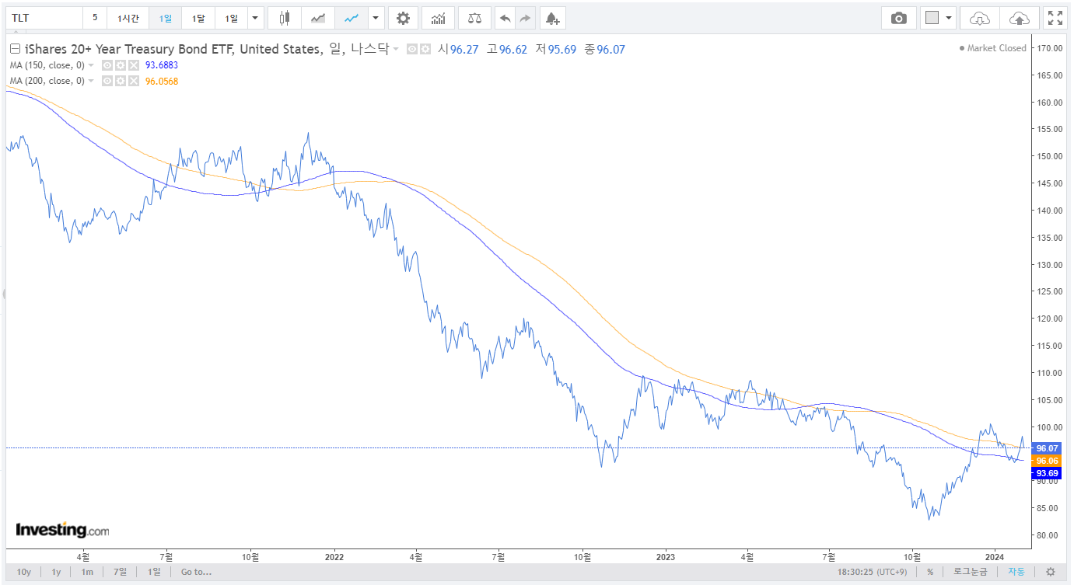Toggle visibility of MA 150 indicator
The height and width of the screenshot is (585, 1074).
[x=107, y=65]
